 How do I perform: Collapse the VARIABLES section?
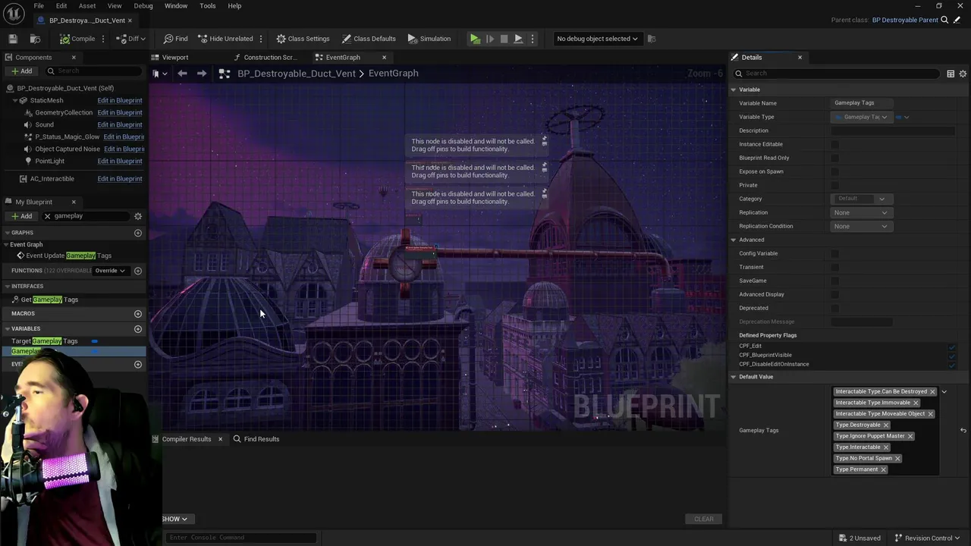click(x=7, y=329)
